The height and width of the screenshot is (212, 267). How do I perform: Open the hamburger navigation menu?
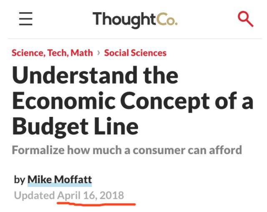[x=26, y=19]
